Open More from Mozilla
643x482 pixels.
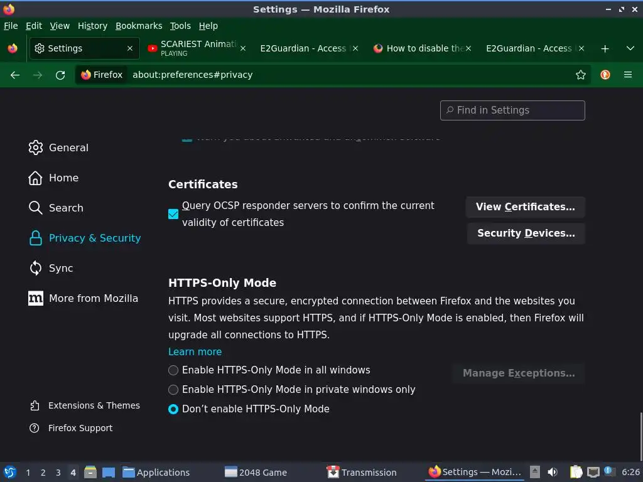(84, 298)
